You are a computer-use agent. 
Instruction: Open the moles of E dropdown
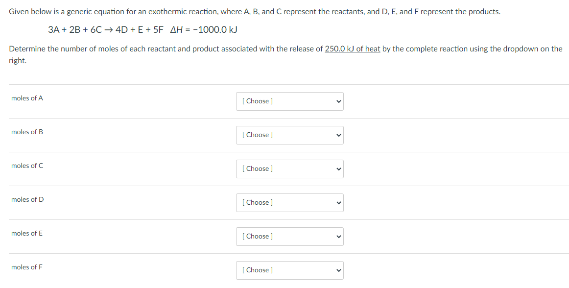[x=289, y=236]
